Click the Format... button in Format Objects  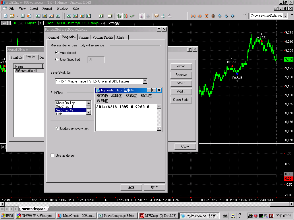click(181, 66)
